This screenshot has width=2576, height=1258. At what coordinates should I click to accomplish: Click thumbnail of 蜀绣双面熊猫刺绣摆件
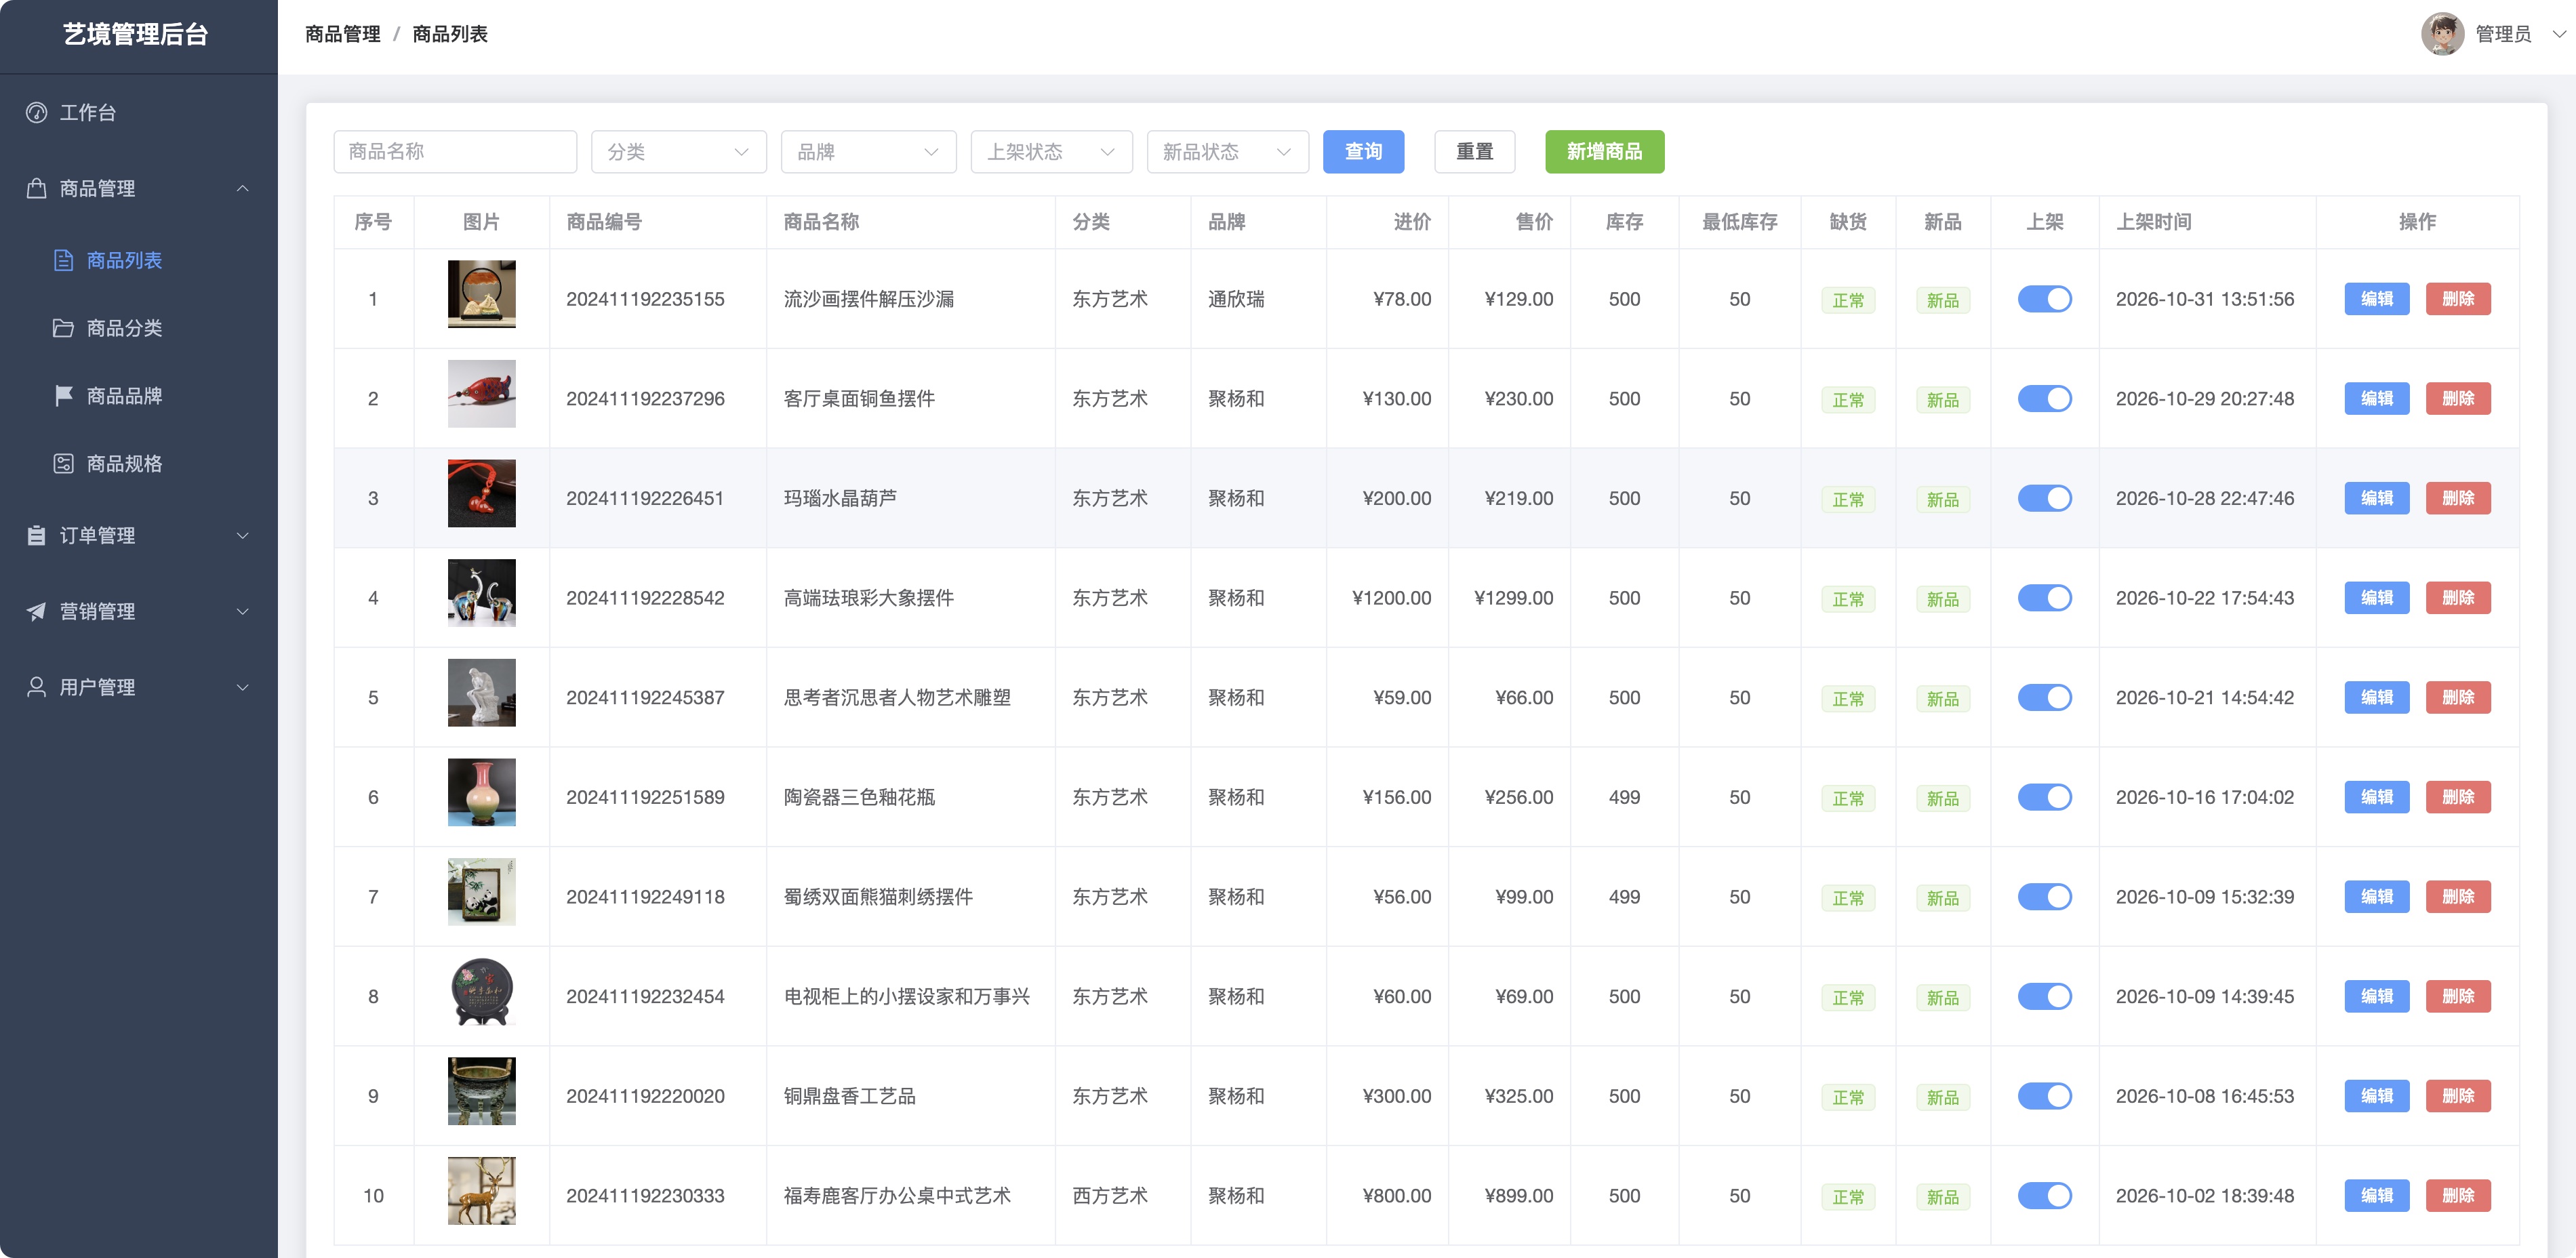pos(481,893)
